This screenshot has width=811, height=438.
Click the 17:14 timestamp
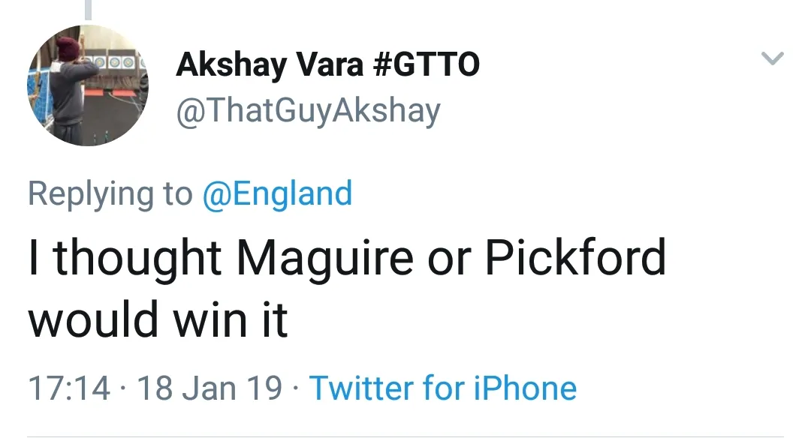[x=68, y=388]
